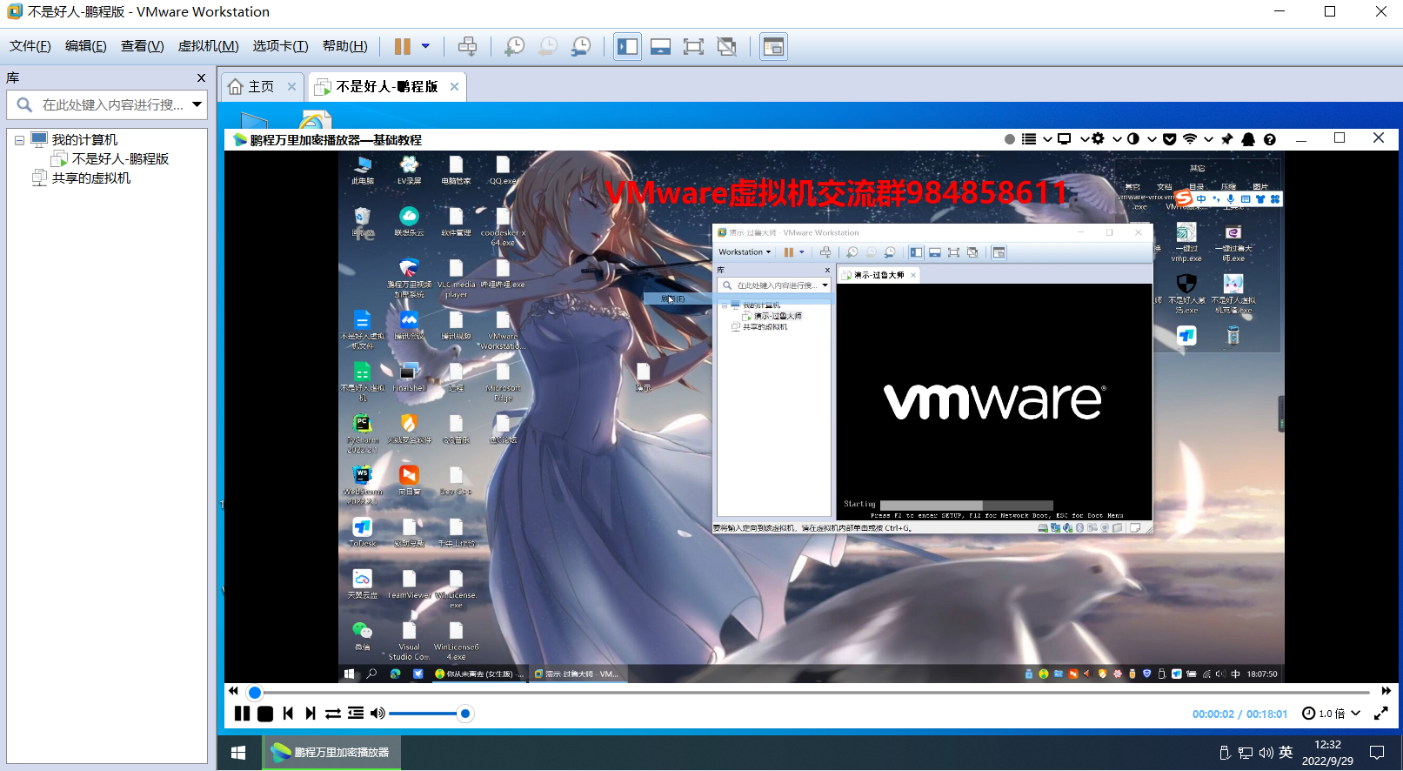Screen dimensions: 1403x771
Task: Expand the dropdown next to the gear icon
Action: coord(1117,139)
